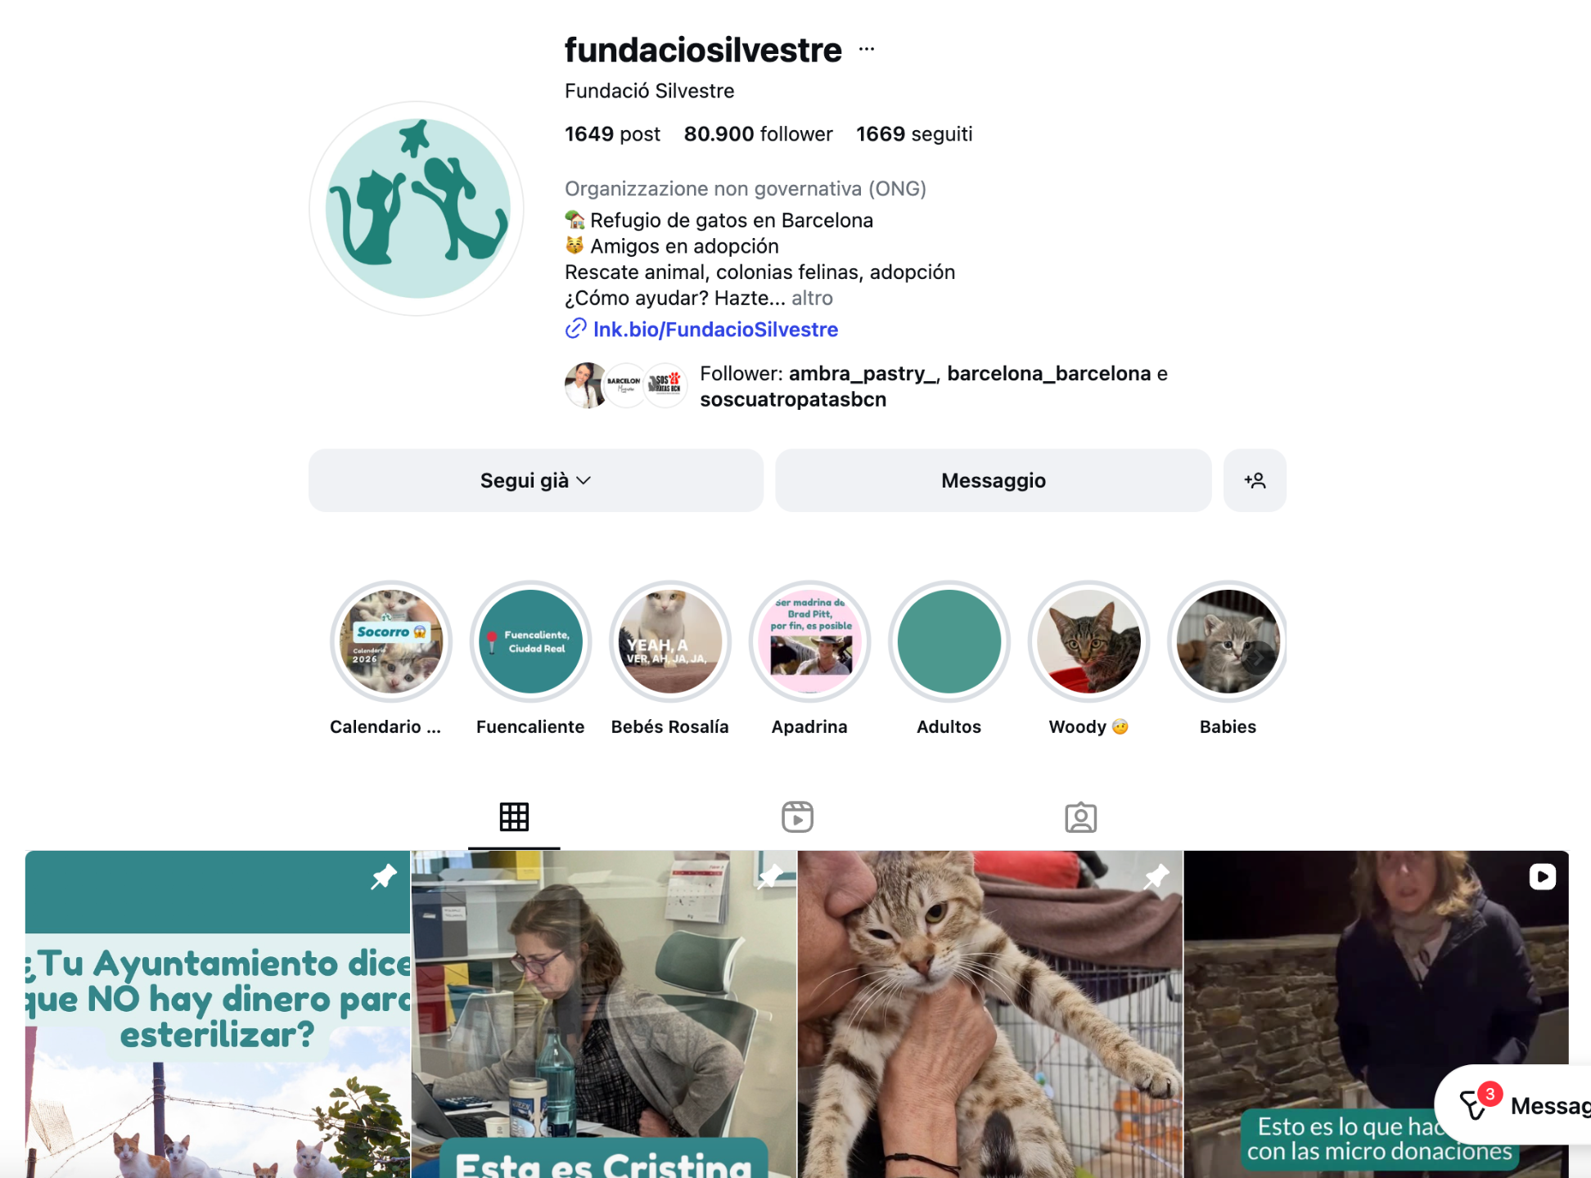The width and height of the screenshot is (1591, 1178).
Task: Open the 1669 seguiti list
Action: [914, 134]
